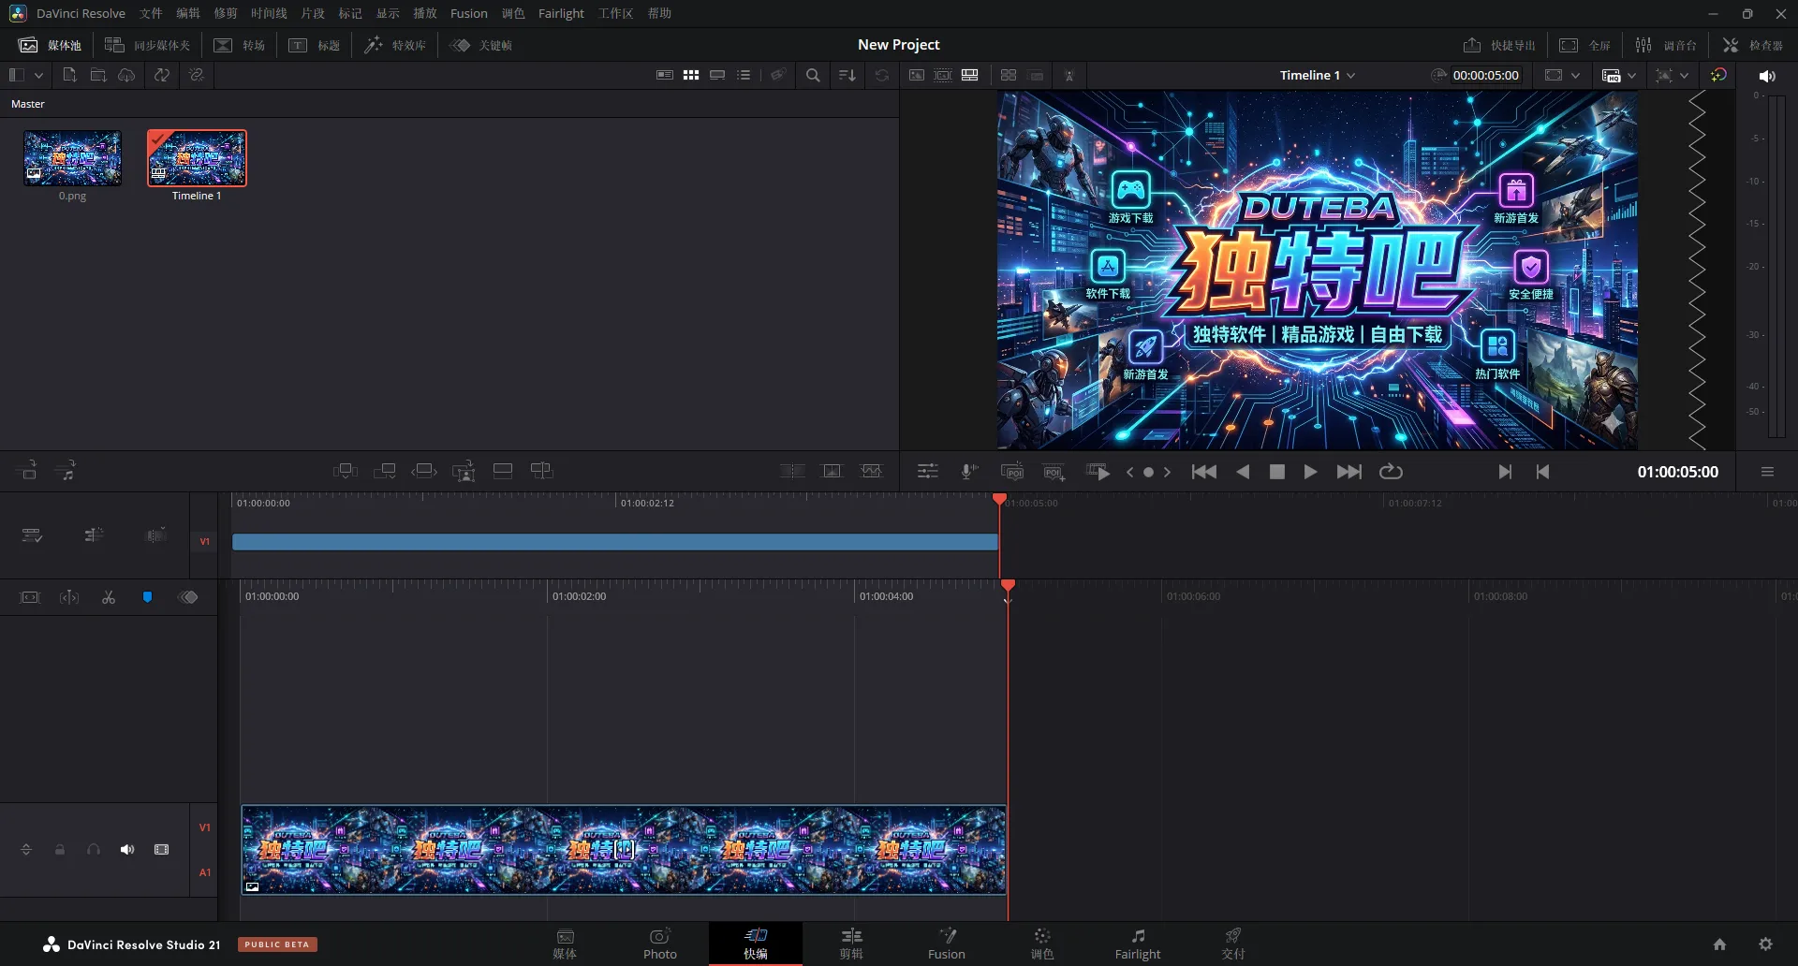The image size is (1798, 966).
Task: Click the ripple overwrite icon
Action: 424,471
